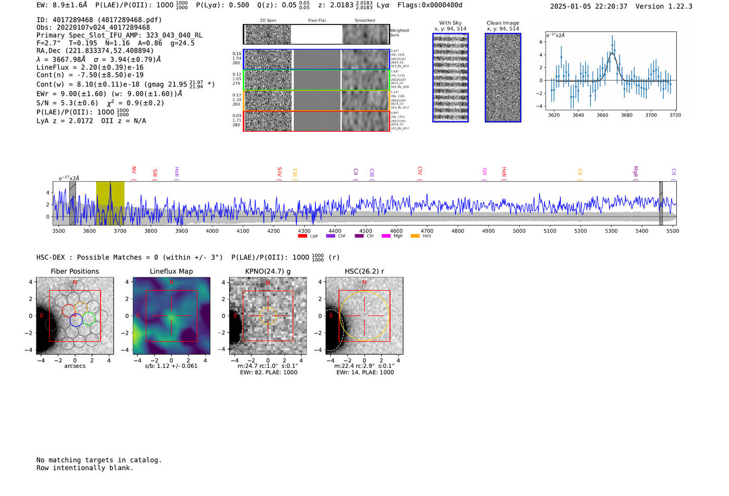Open the blue-bordered fiber 2D spectrum row
729x496 pixels.
(316, 59)
